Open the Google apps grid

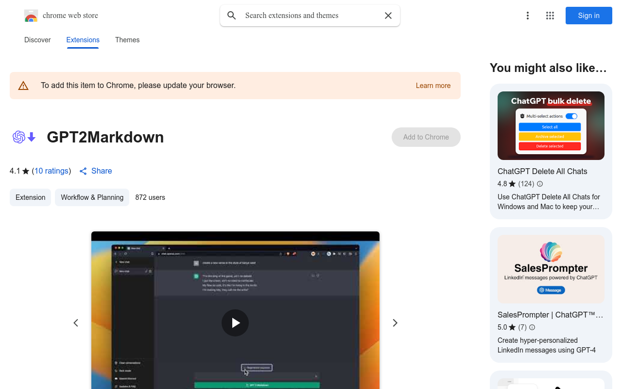click(550, 16)
